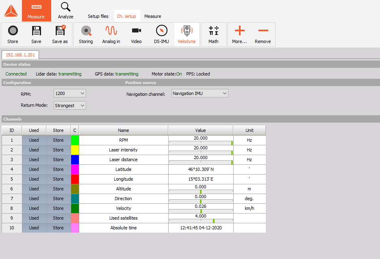Click the Value column header
The width and height of the screenshot is (380, 259).
(x=201, y=130)
